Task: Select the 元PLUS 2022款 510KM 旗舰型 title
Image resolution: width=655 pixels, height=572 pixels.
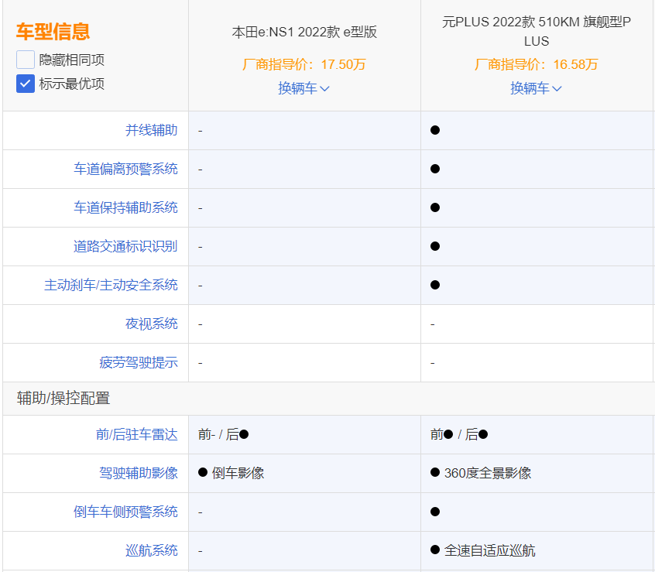Action: coord(537,31)
